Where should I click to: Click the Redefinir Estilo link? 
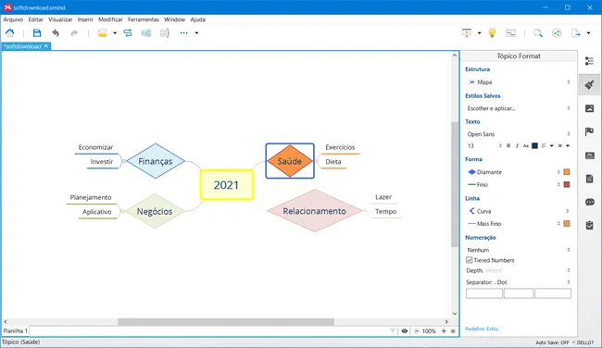tap(482, 329)
